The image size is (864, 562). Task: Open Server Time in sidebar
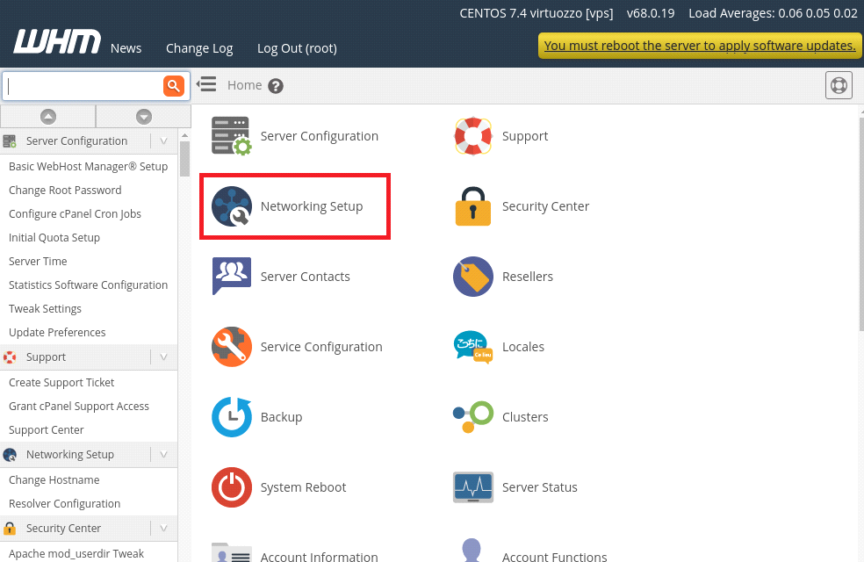point(38,261)
